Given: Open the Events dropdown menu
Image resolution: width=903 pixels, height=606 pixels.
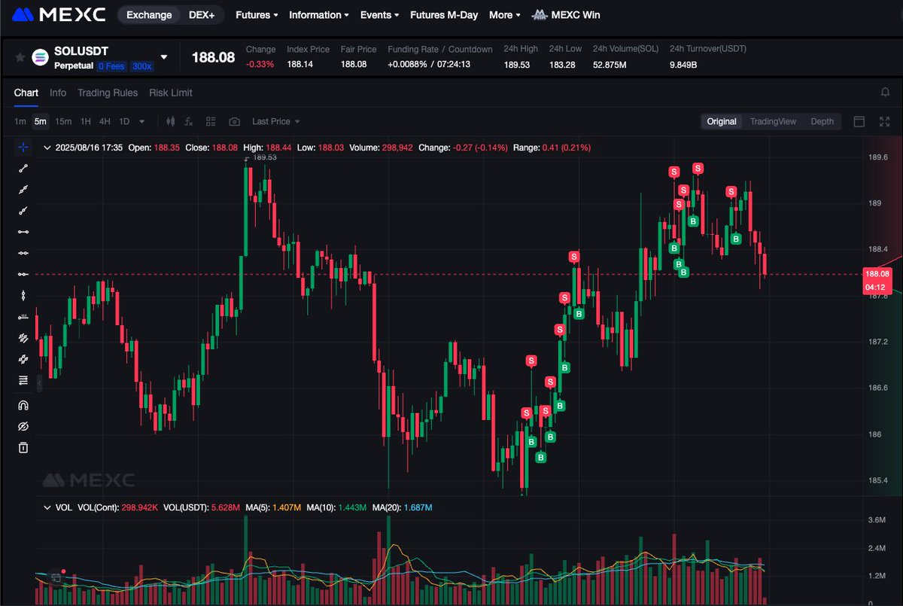Looking at the screenshot, I should (x=379, y=15).
